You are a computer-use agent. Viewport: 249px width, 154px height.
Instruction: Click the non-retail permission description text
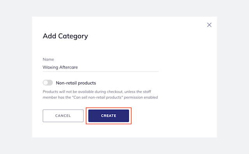coord(100,94)
